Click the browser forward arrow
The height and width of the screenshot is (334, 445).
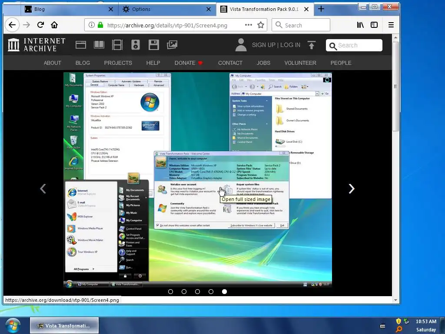coord(27,25)
